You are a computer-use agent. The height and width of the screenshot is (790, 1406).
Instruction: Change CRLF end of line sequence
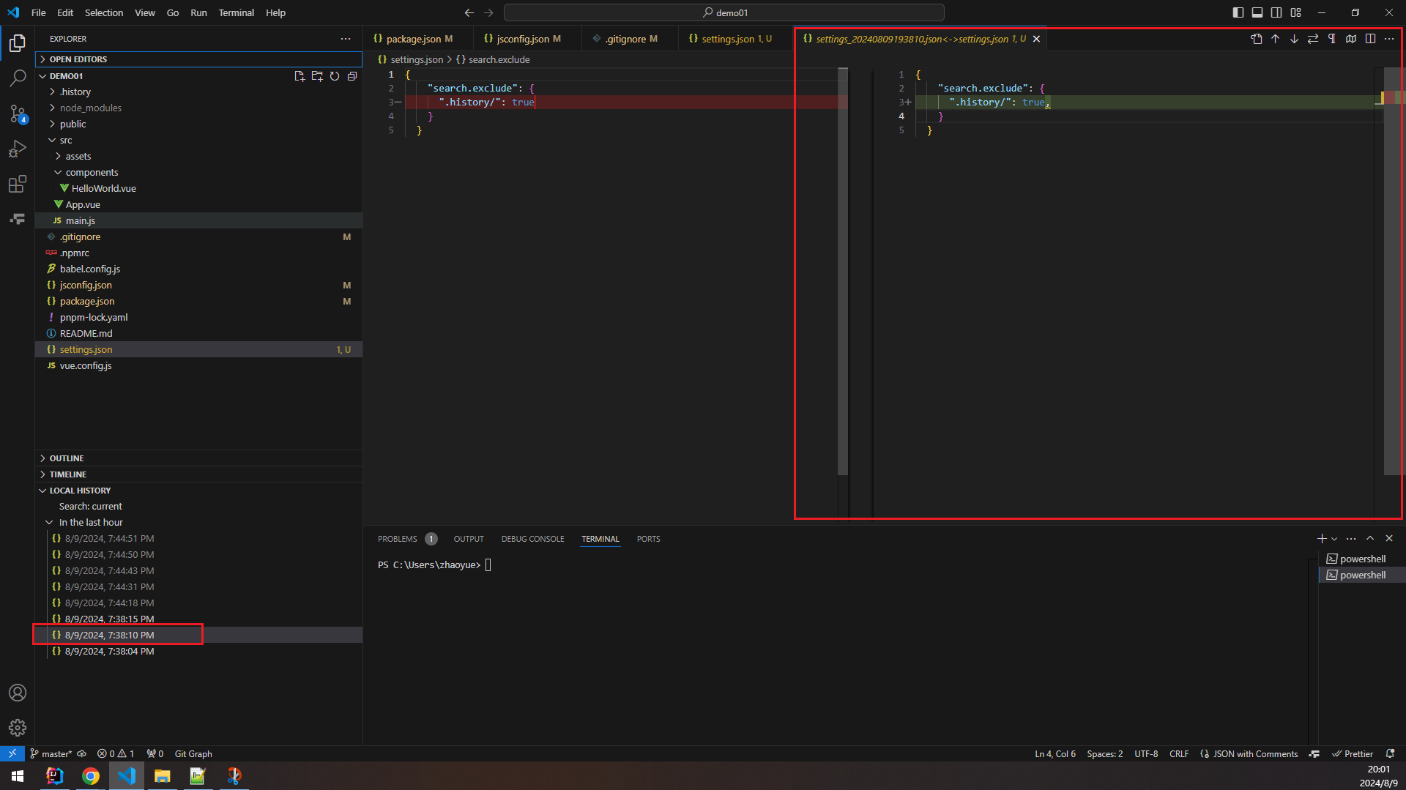[1179, 753]
